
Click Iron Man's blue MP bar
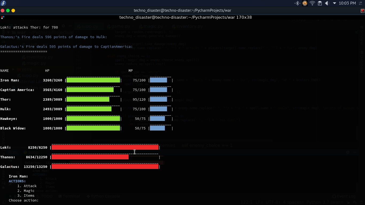(x=158, y=80)
